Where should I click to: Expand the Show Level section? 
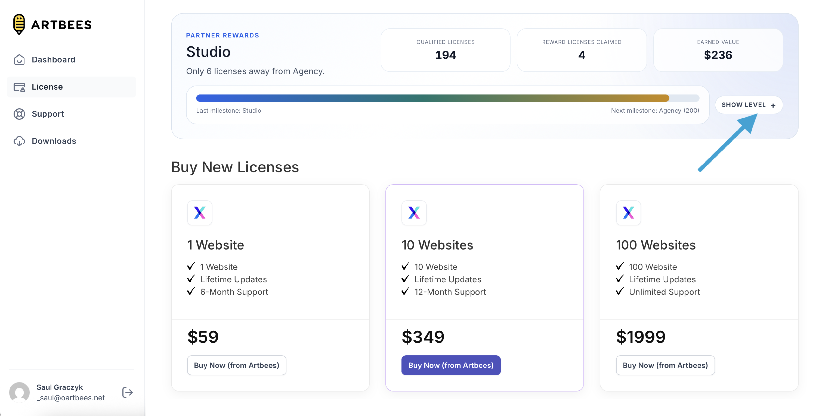748,105
